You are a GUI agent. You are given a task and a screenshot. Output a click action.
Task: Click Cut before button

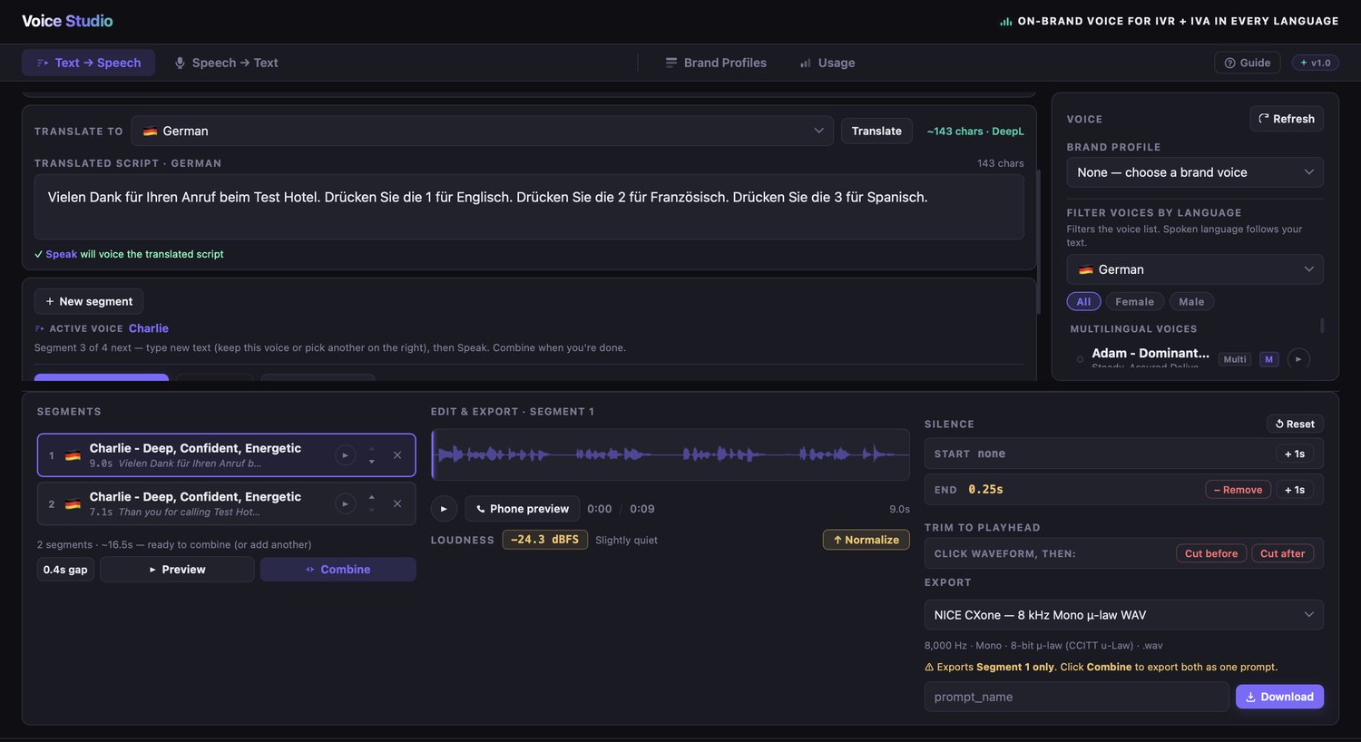[1211, 553]
